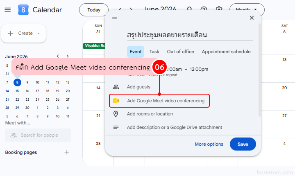Save the new event
The image size is (295, 176).
click(x=243, y=144)
